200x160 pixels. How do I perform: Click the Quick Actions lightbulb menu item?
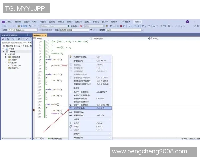pos(80,57)
